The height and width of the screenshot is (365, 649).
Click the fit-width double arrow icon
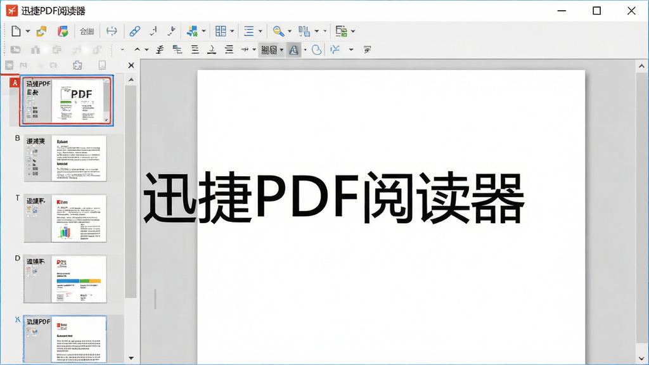(x=112, y=31)
